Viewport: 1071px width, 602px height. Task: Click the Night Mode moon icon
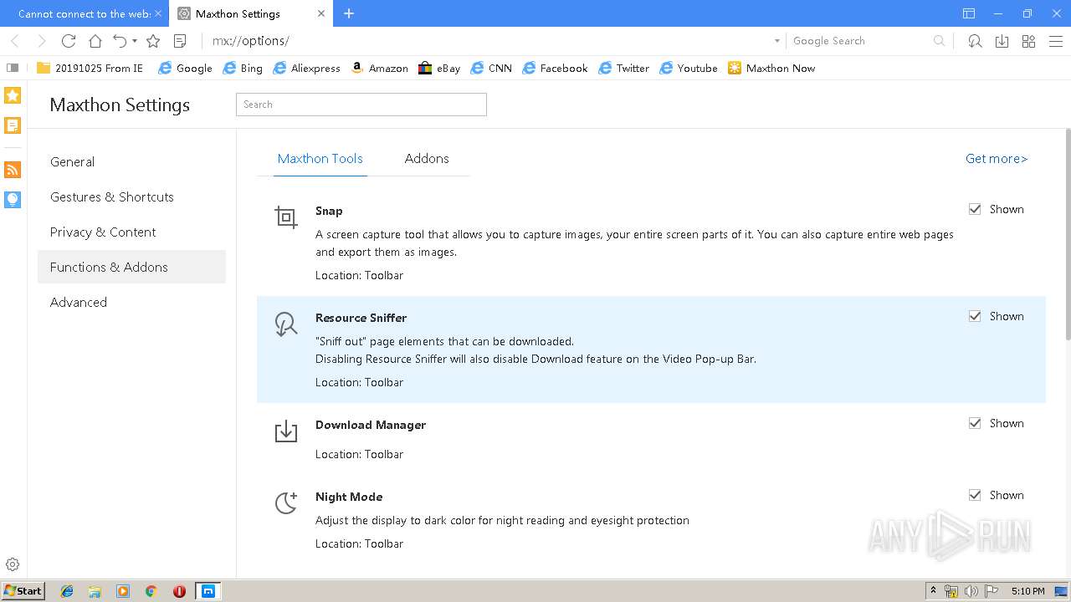[x=286, y=503]
